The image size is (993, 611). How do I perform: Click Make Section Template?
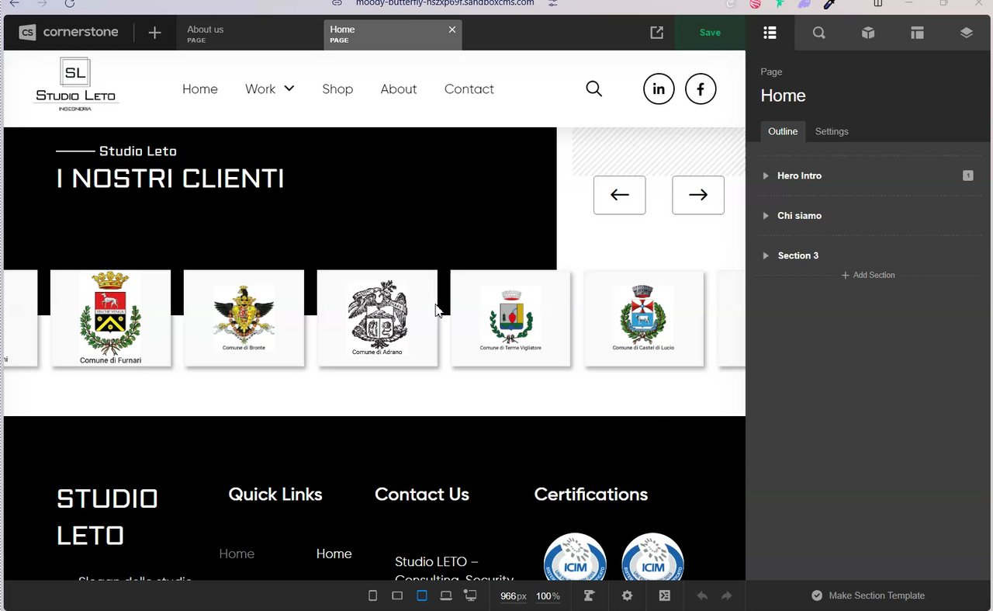click(x=868, y=595)
